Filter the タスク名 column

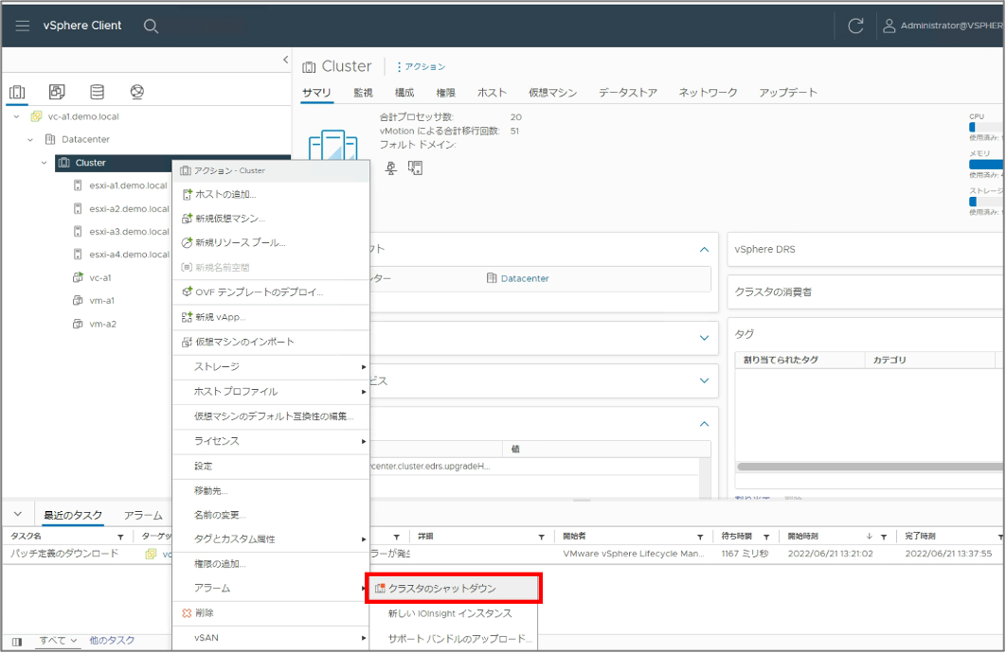tap(120, 537)
